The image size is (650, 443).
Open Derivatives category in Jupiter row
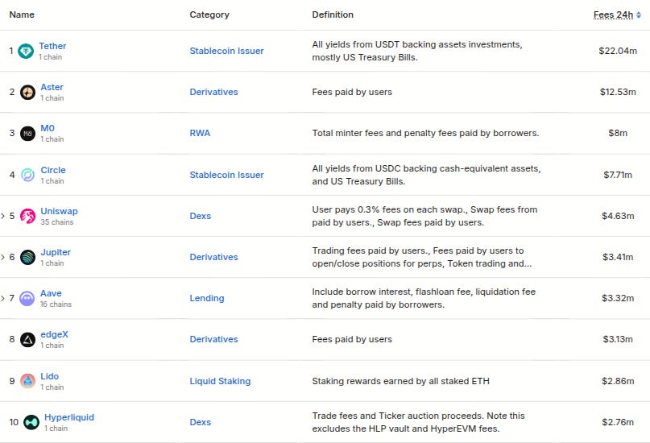pyautogui.click(x=214, y=257)
